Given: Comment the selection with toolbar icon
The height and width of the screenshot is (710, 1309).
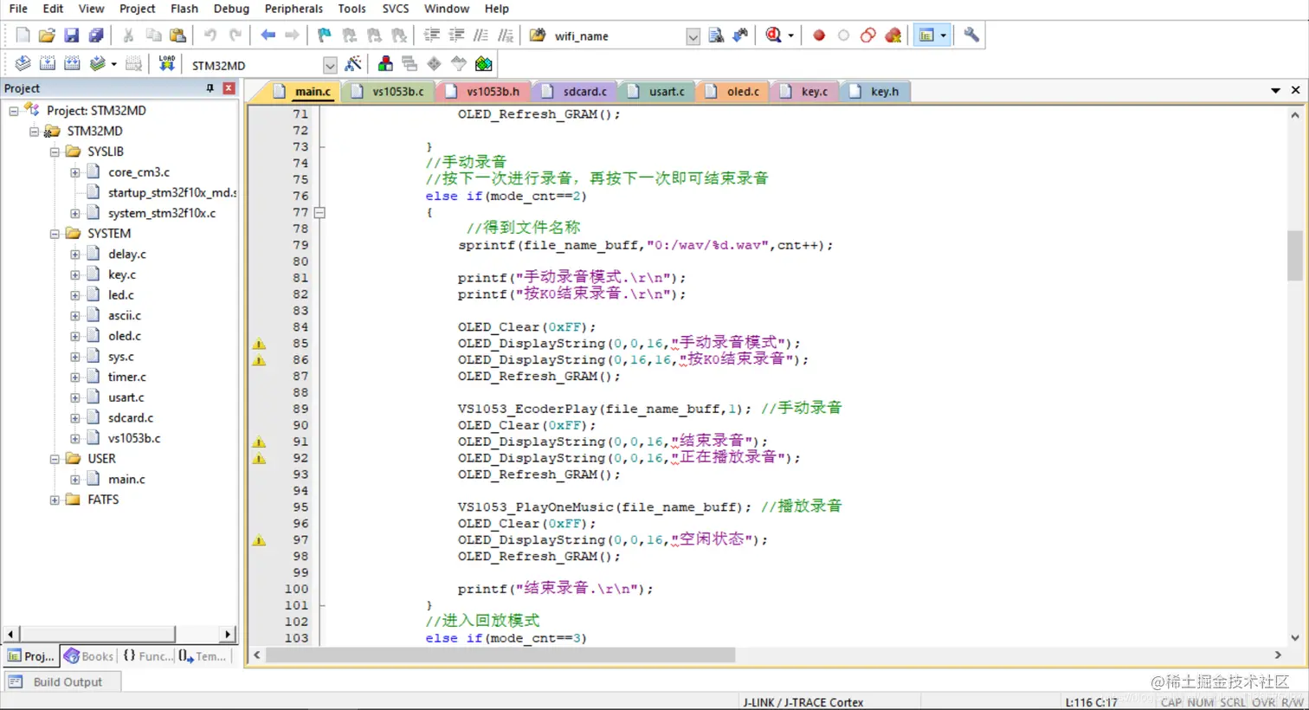Looking at the screenshot, I should 480,35.
